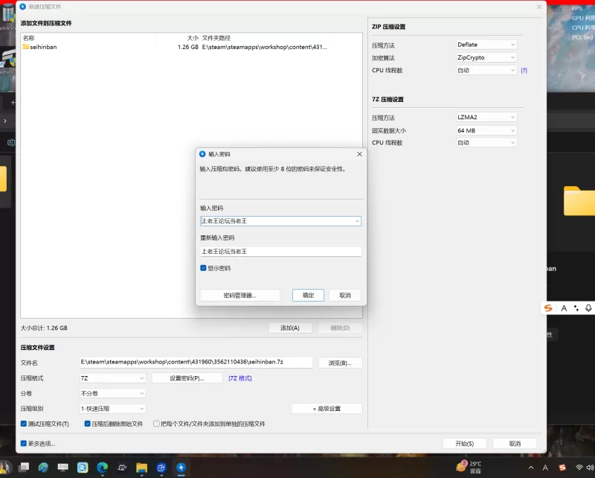Click main window 取消 button at bottom
The width and height of the screenshot is (595, 478).
tap(515, 444)
